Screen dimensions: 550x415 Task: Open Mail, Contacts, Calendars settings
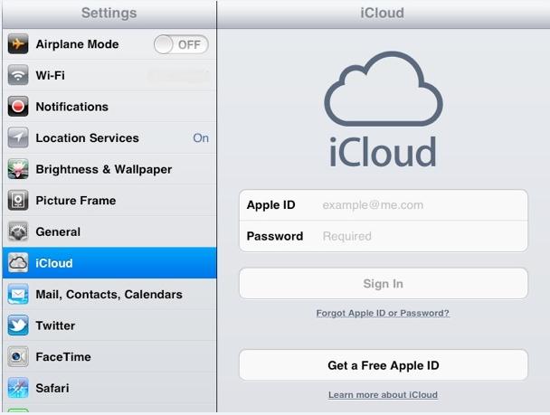(109, 295)
